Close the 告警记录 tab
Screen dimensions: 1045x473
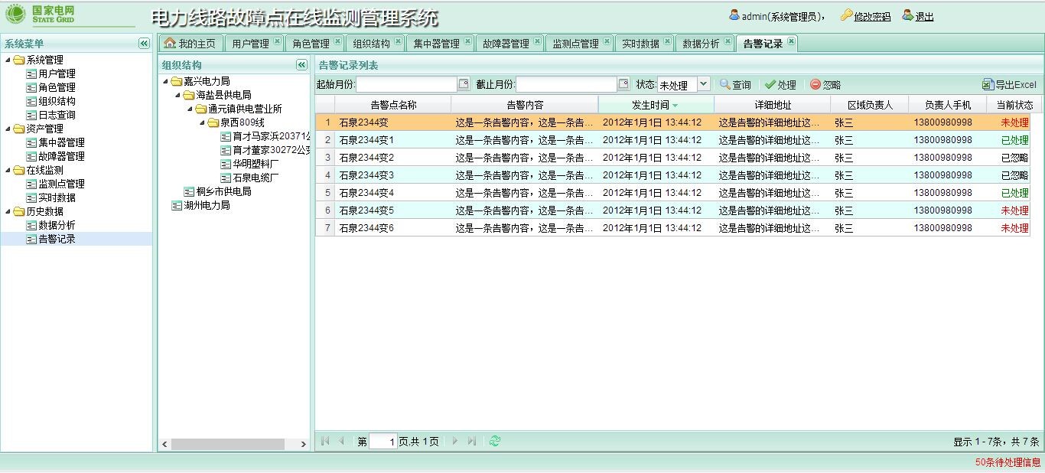point(791,41)
